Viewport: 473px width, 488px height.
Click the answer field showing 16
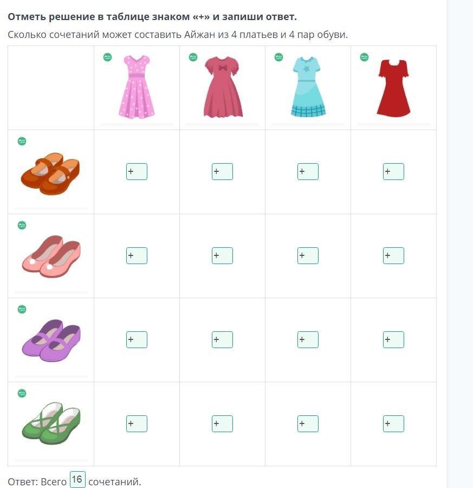pos(77,480)
